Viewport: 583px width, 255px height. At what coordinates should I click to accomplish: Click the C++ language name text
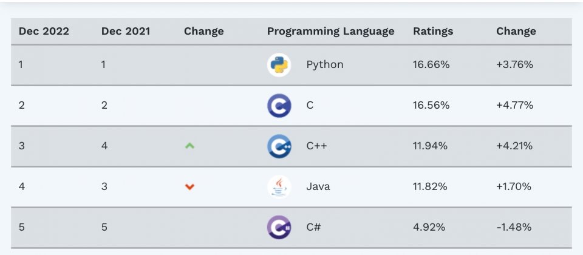tap(317, 146)
